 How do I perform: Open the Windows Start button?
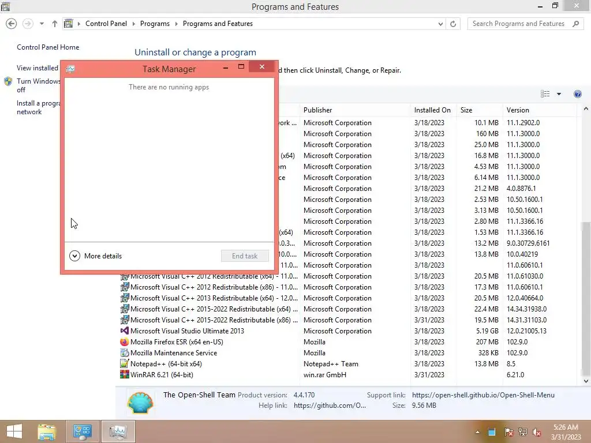pyautogui.click(x=14, y=431)
